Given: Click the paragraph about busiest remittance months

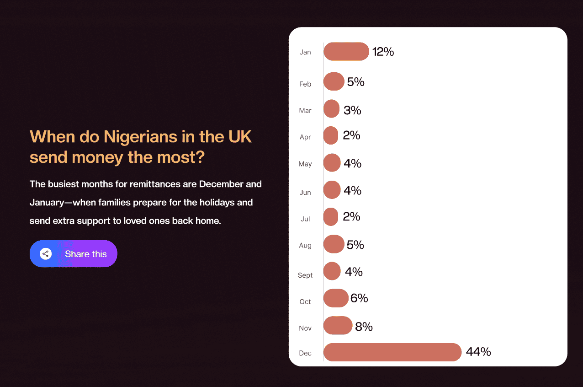Looking at the screenshot, I should coord(145,202).
